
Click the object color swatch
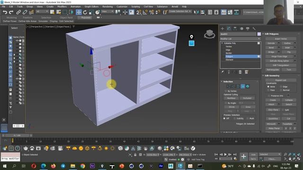pyautogui.click(x=259, y=34)
